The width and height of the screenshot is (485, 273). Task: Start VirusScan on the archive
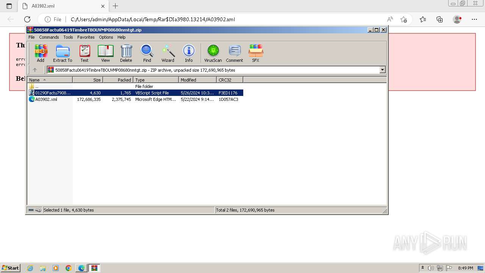(213, 53)
